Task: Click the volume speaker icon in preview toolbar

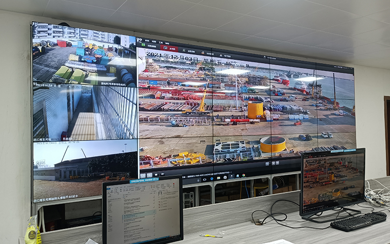Action: pyautogui.click(x=162, y=173)
